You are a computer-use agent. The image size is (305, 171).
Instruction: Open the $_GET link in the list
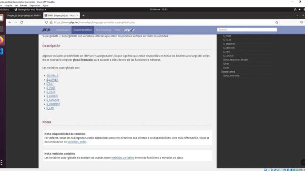point(50,84)
